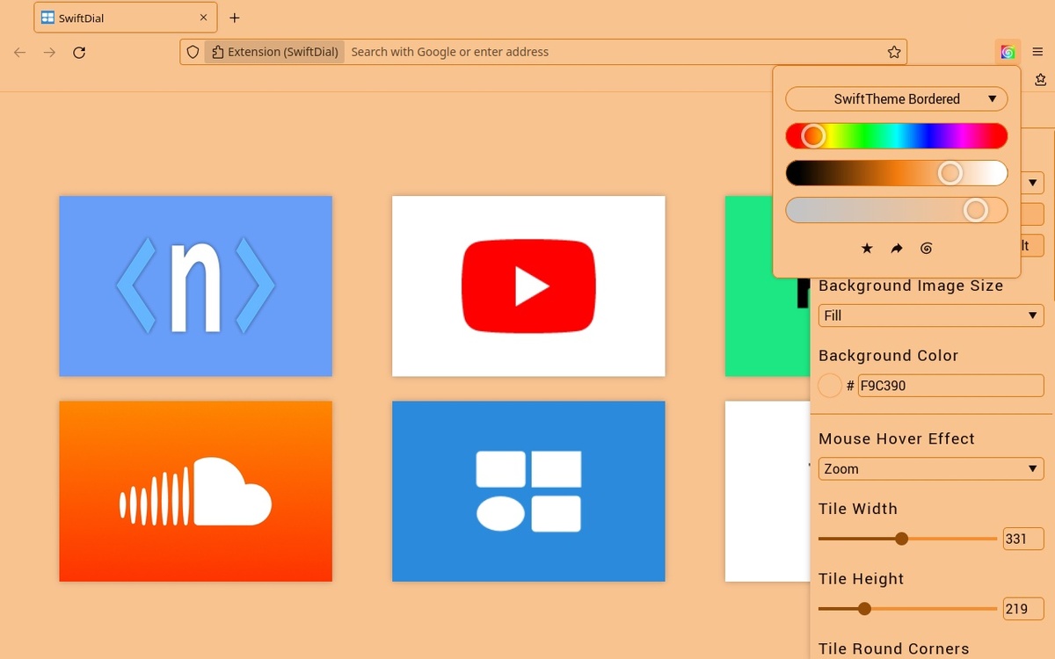Close the SwiftDial tab
The height and width of the screenshot is (659, 1055).
point(204,18)
